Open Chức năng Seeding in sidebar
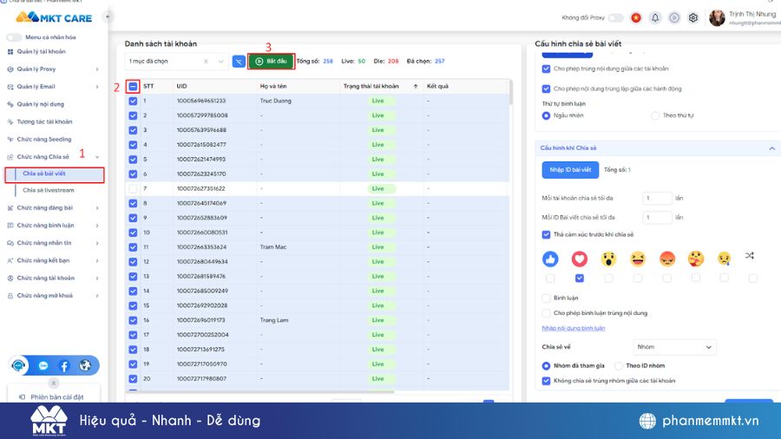Screen dimensions: 781x439 [x=44, y=140]
